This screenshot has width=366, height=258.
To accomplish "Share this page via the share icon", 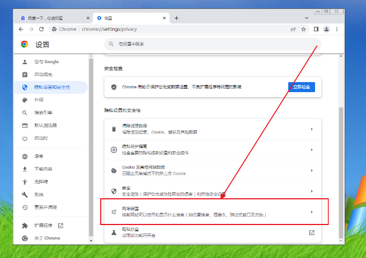I will pos(293,29).
